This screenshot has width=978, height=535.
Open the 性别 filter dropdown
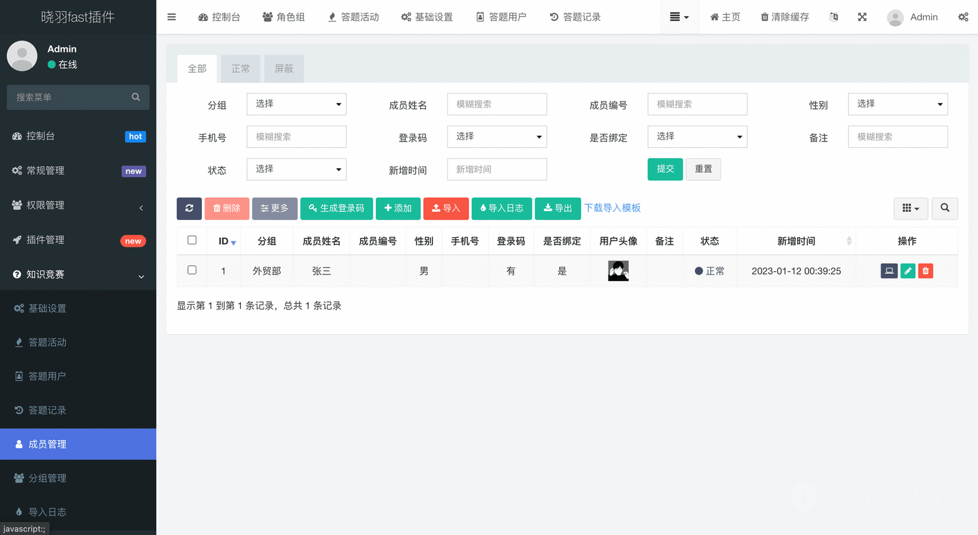pyautogui.click(x=897, y=104)
